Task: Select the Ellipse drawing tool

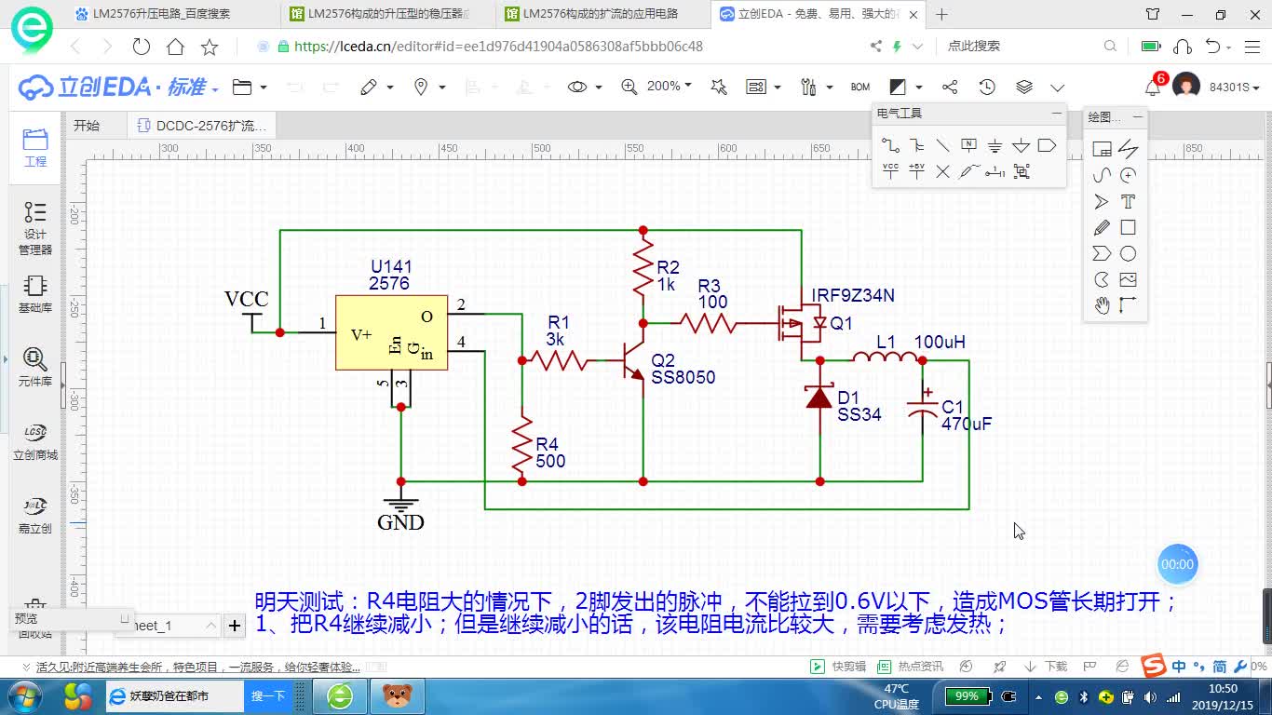Action: pyautogui.click(x=1128, y=253)
